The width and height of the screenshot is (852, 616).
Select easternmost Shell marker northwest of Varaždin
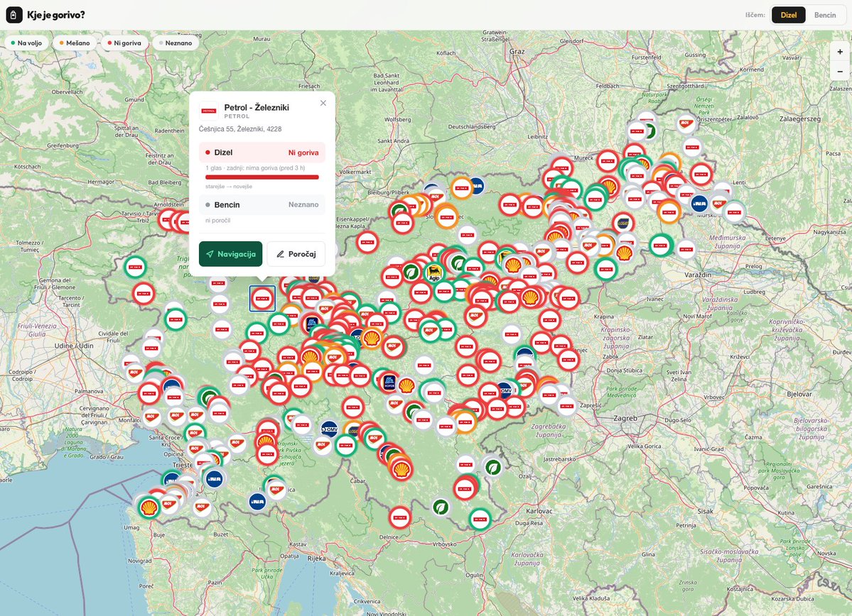click(x=625, y=253)
